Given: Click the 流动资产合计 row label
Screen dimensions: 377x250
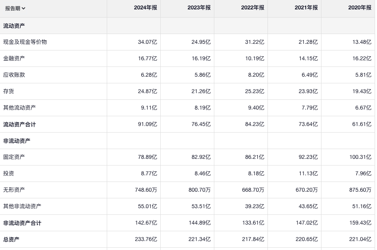Looking at the screenshot, I should (x=20, y=124).
